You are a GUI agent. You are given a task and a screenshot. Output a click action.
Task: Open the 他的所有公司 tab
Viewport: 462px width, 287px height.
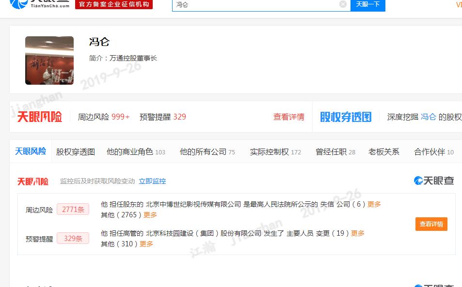207,151
